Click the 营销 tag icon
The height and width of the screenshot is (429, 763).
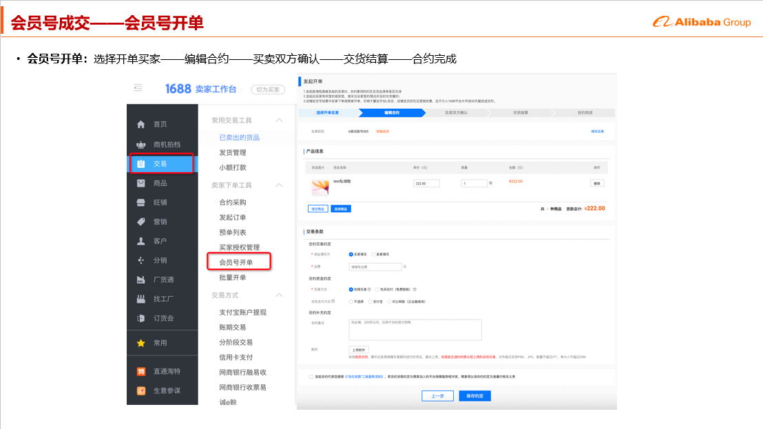coord(140,222)
